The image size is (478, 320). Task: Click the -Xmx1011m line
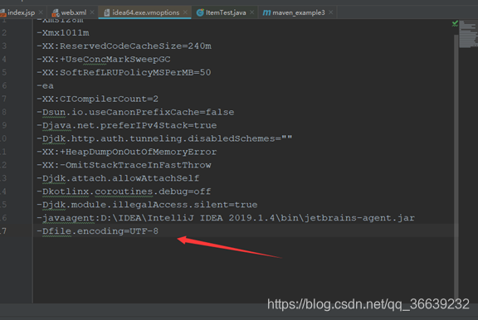(x=63, y=33)
